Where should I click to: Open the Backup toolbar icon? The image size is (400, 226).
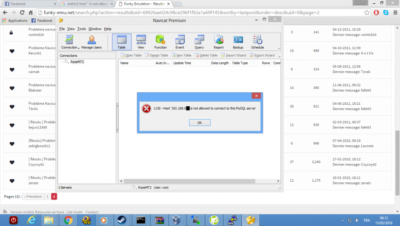click(x=238, y=42)
